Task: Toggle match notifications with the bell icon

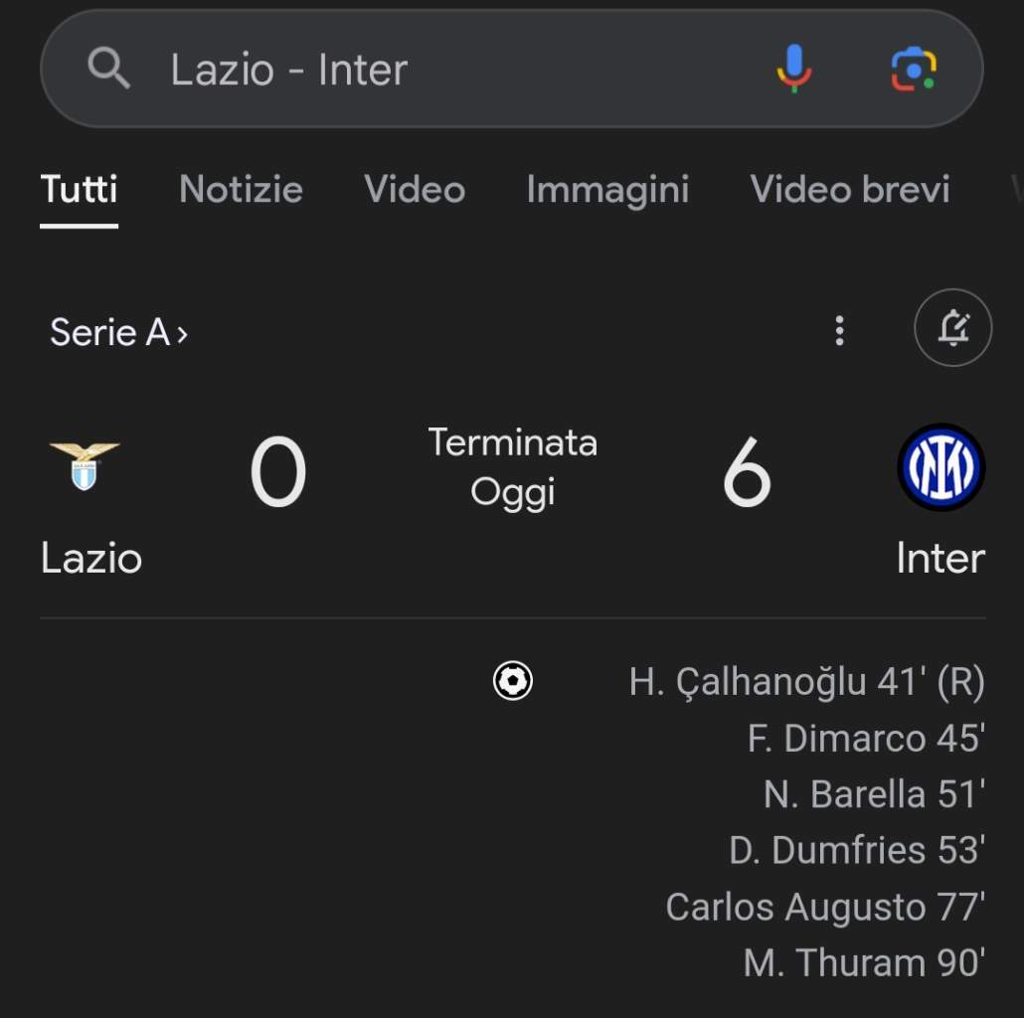Action: 952,328
